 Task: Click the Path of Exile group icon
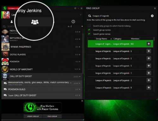[5, 32]
